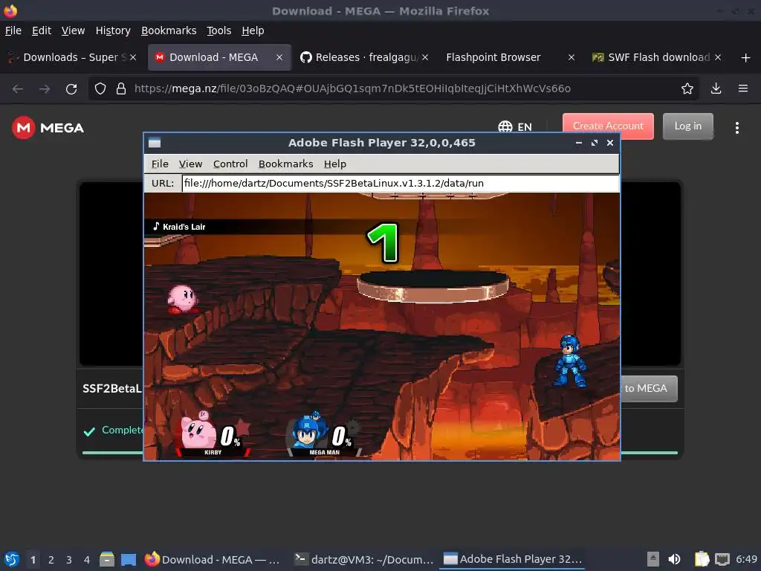Open the removable media tray icon

pos(653,559)
